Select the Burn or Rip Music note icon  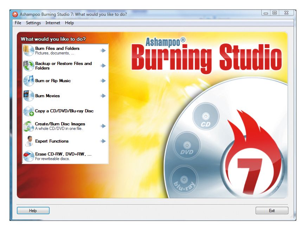(28, 80)
